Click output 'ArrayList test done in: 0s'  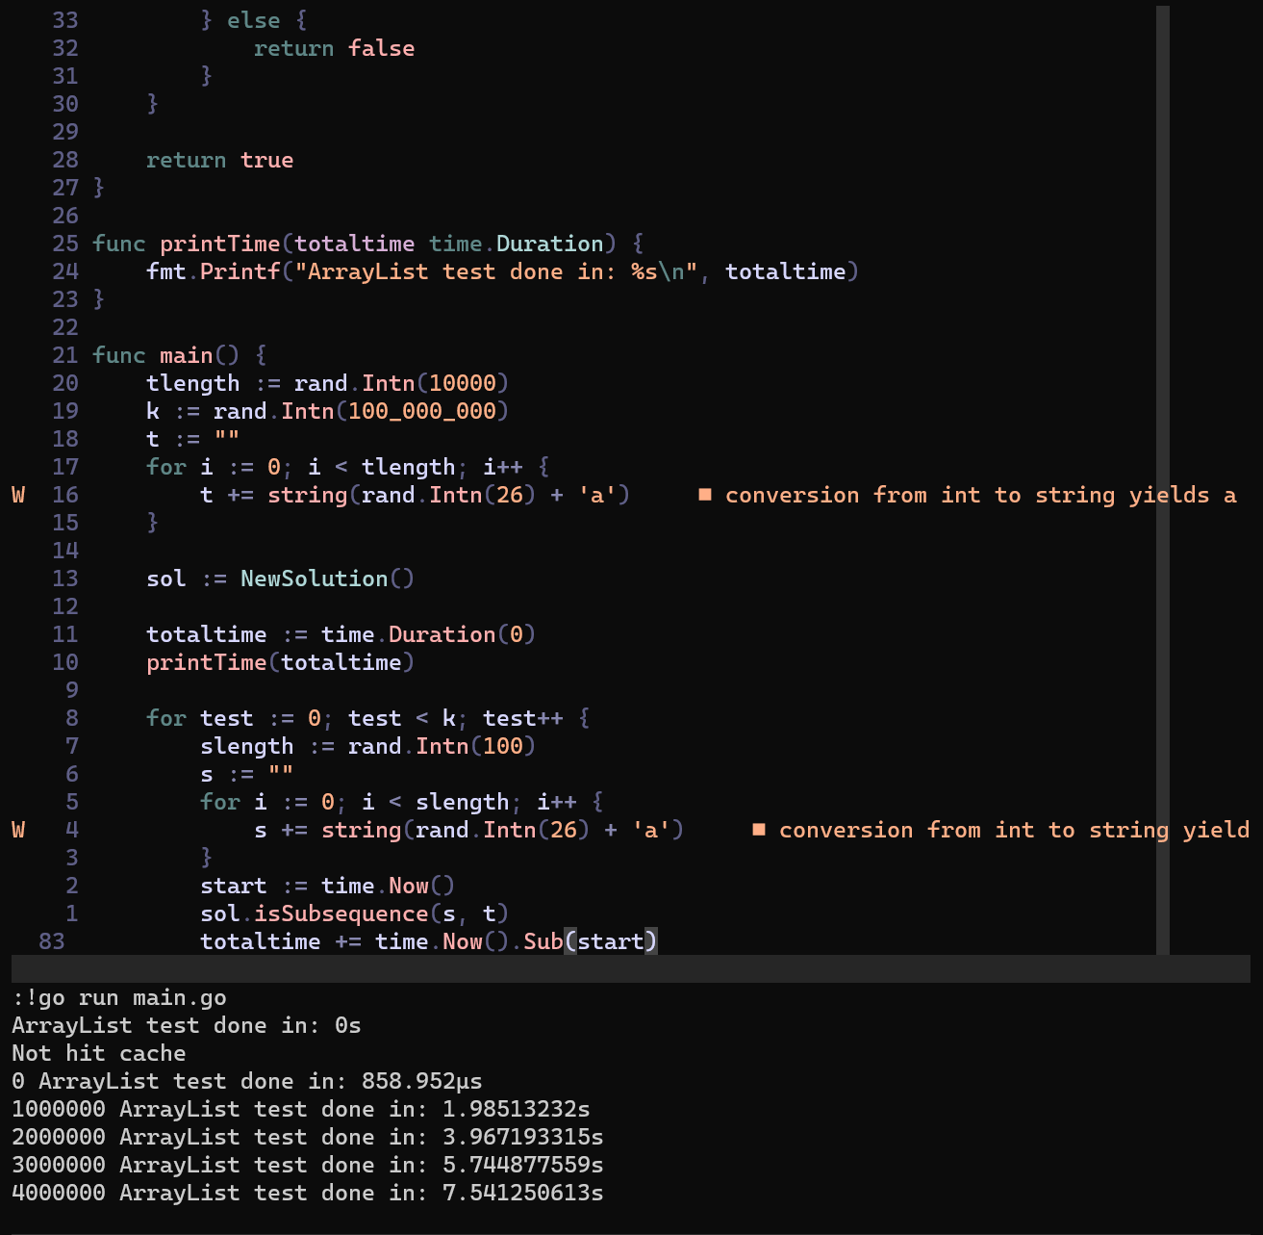click(187, 1026)
